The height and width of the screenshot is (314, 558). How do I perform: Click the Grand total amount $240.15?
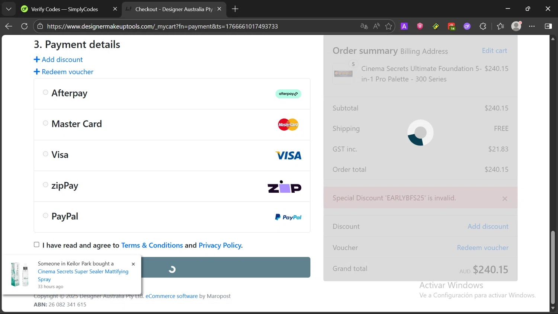pos(490,269)
